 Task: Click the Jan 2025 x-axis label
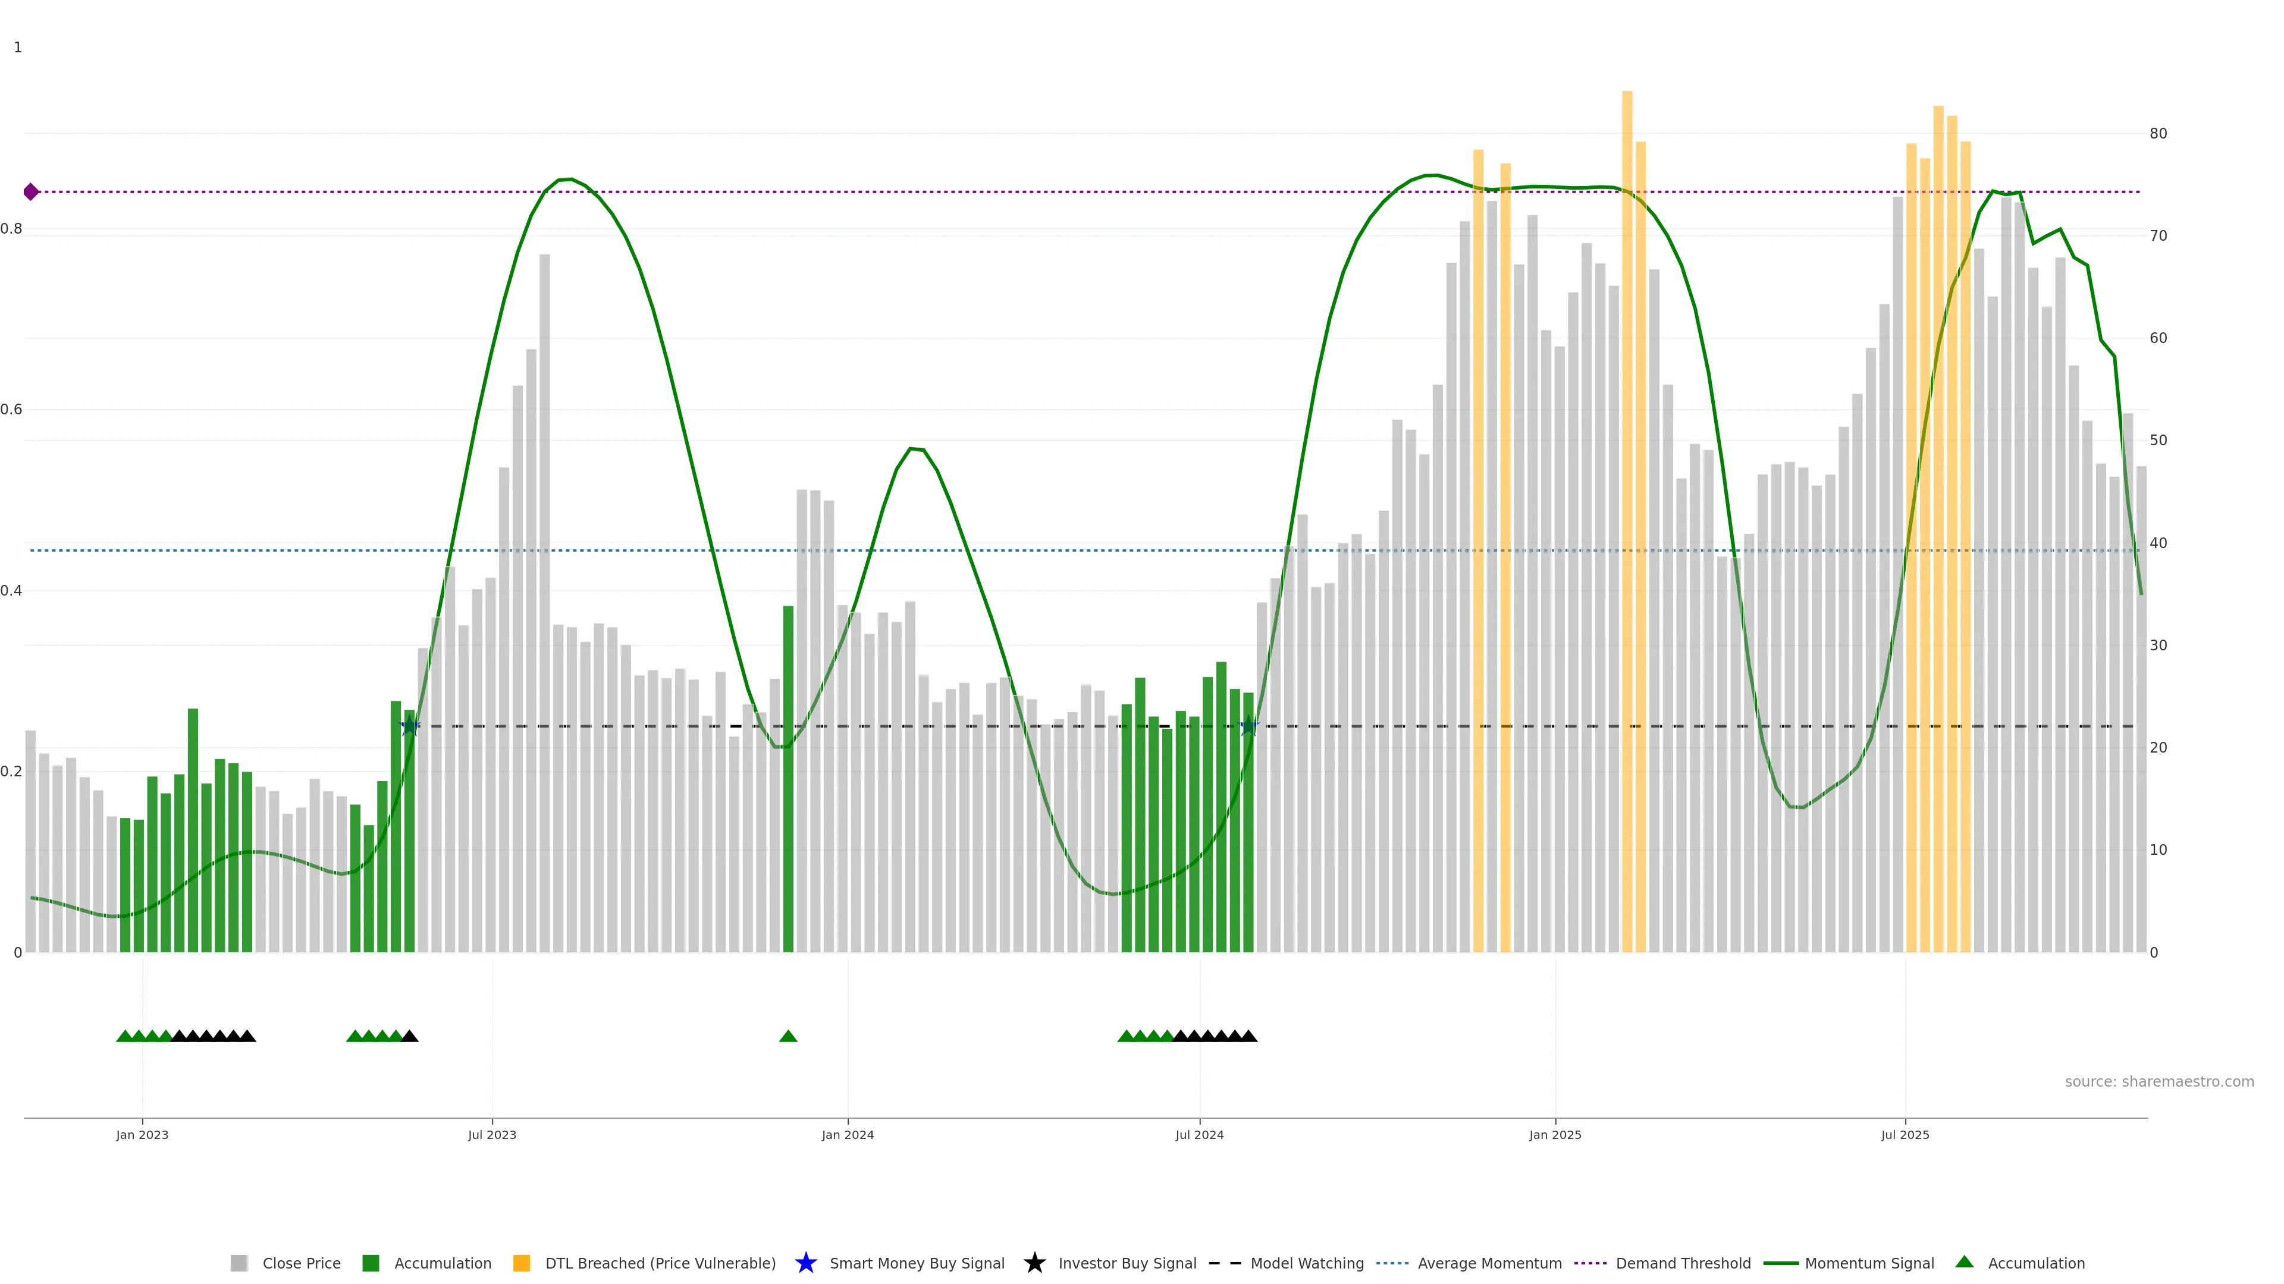(x=1554, y=1134)
